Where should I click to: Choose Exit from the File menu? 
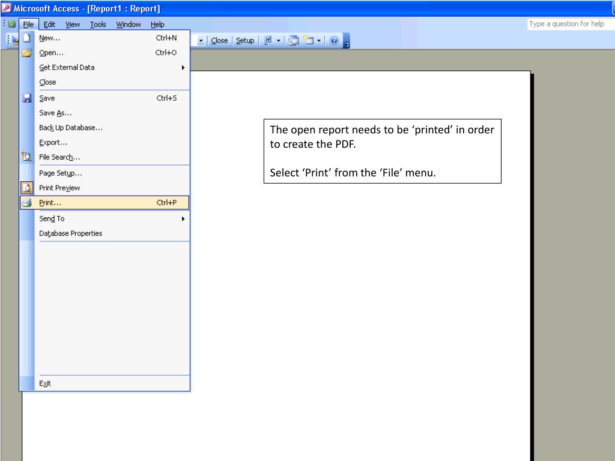coord(105,384)
